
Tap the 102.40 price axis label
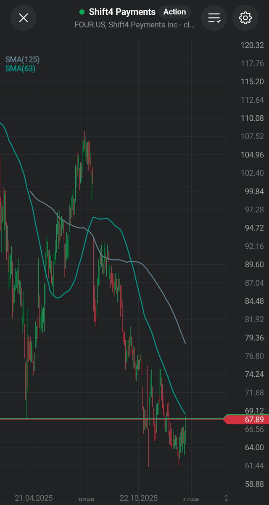coord(251,173)
